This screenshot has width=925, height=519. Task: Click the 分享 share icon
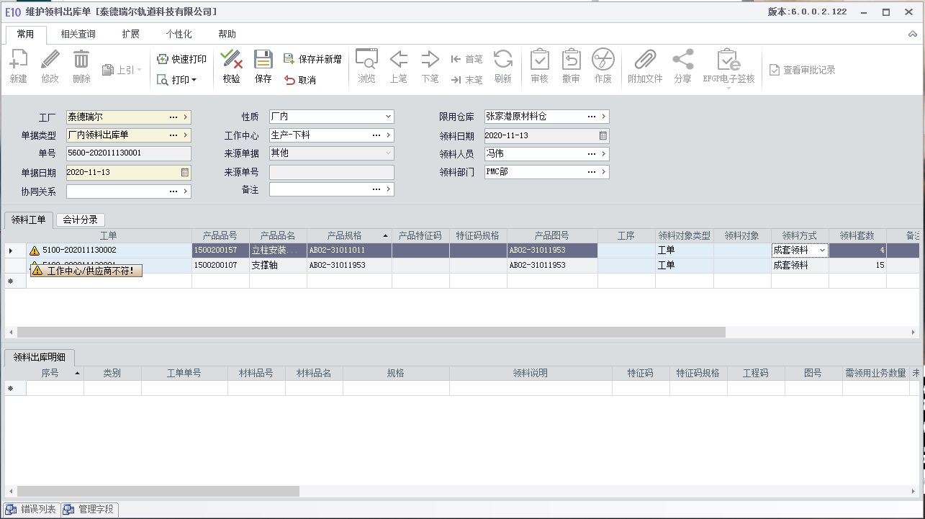coord(683,60)
